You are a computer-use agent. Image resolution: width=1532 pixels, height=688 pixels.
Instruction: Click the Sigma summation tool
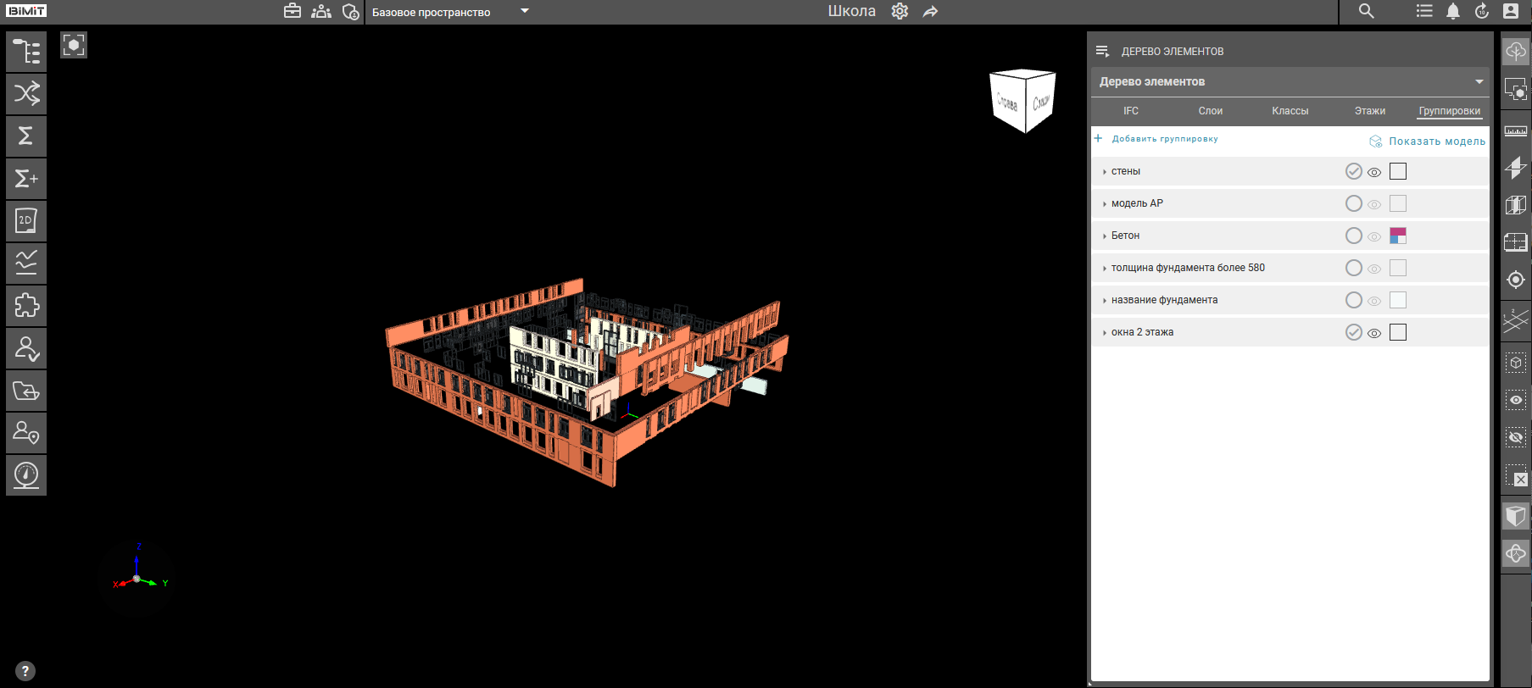26,136
